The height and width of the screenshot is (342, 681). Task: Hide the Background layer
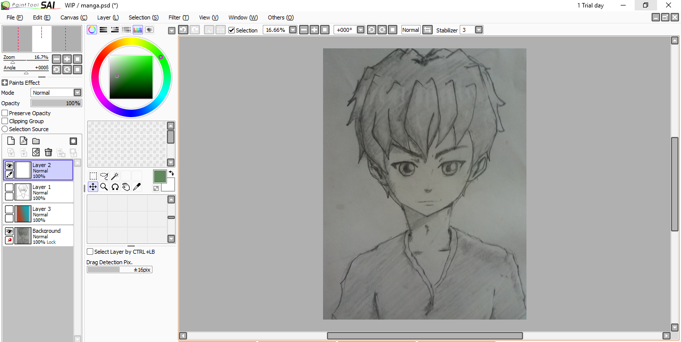click(x=9, y=231)
